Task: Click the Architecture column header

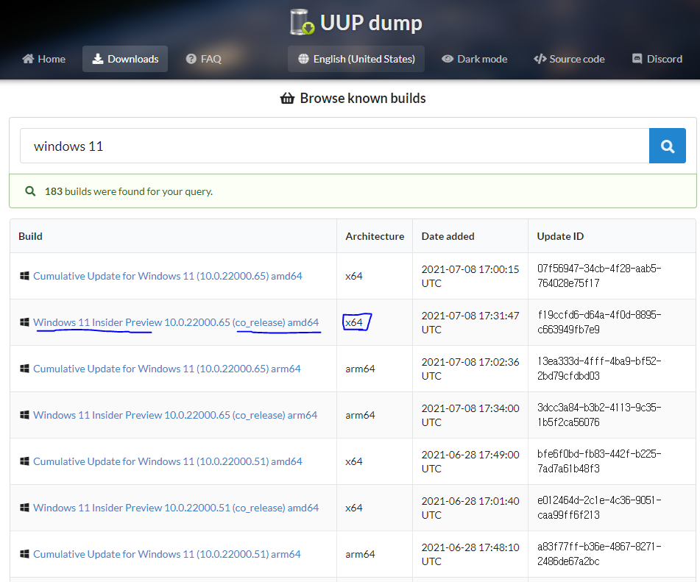Action: click(375, 236)
